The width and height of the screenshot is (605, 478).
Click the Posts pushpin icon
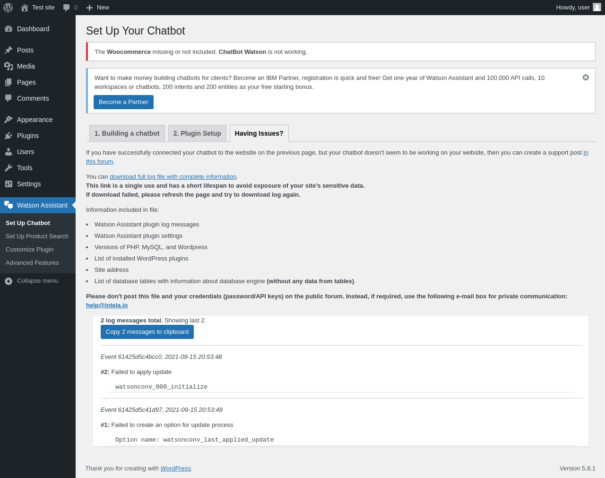coord(9,50)
